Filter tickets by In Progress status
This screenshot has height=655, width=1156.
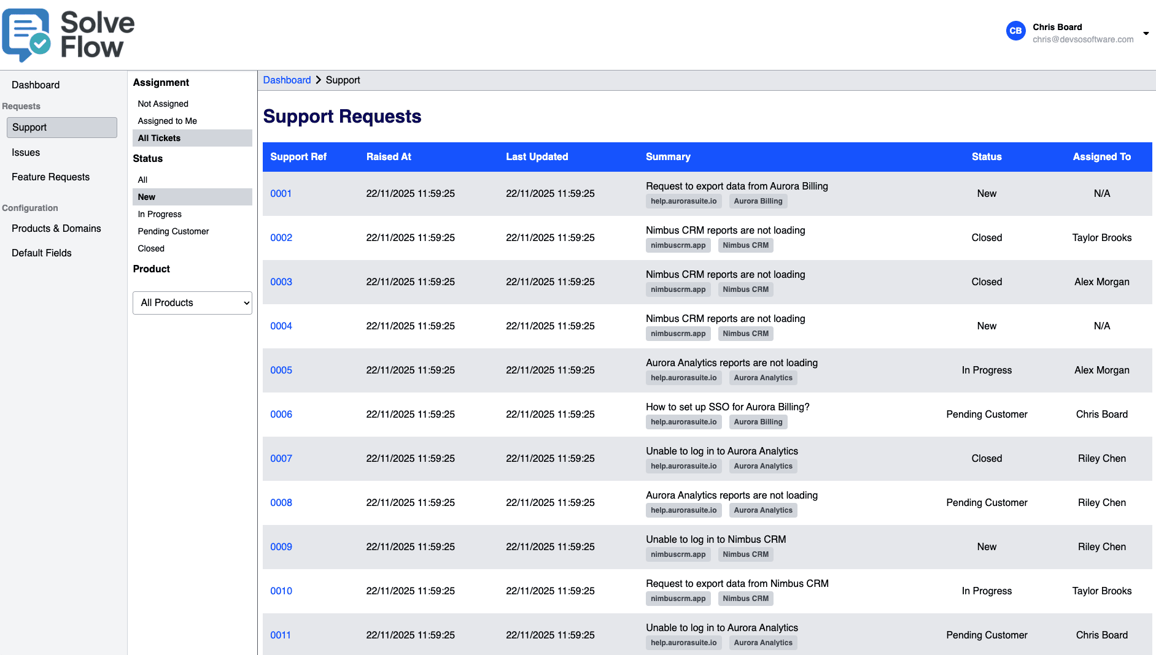click(x=160, y=213)
